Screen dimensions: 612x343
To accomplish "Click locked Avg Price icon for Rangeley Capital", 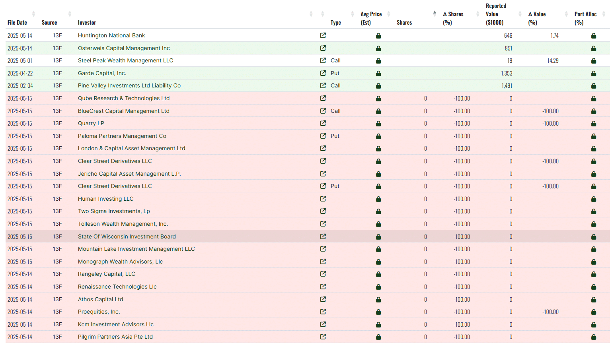I will [378, 274].
